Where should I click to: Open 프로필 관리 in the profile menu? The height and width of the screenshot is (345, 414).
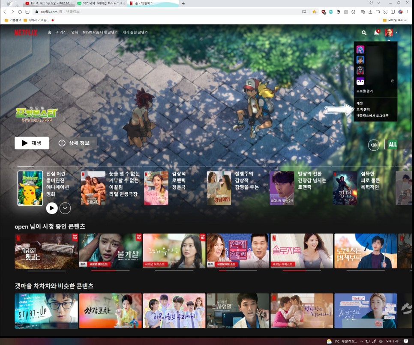[x=365, y=91]
